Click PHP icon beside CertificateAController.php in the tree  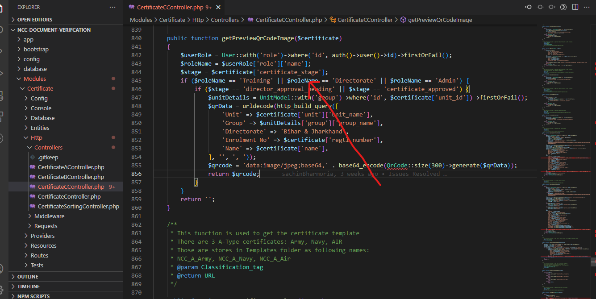(33, 167)
